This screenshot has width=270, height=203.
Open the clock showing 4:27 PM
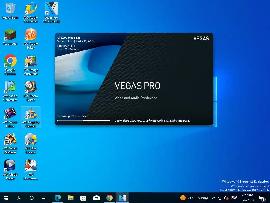point(247,198)
